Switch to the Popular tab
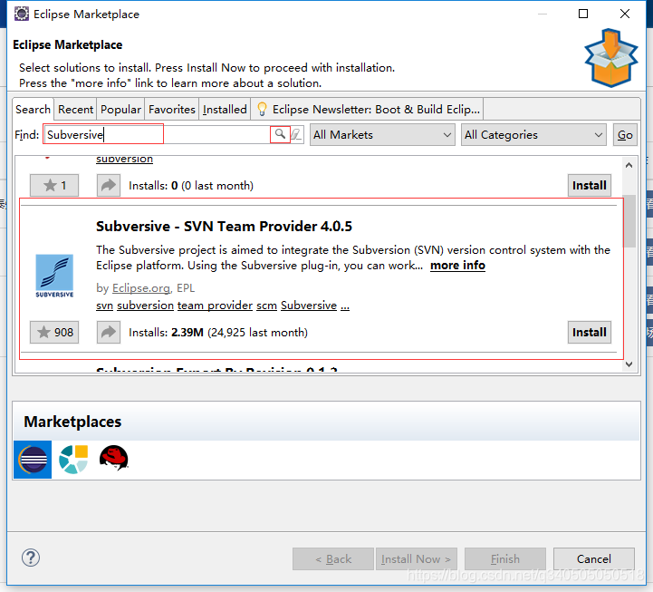The width and height of the screenshot is (653, 592). point(120,109)
